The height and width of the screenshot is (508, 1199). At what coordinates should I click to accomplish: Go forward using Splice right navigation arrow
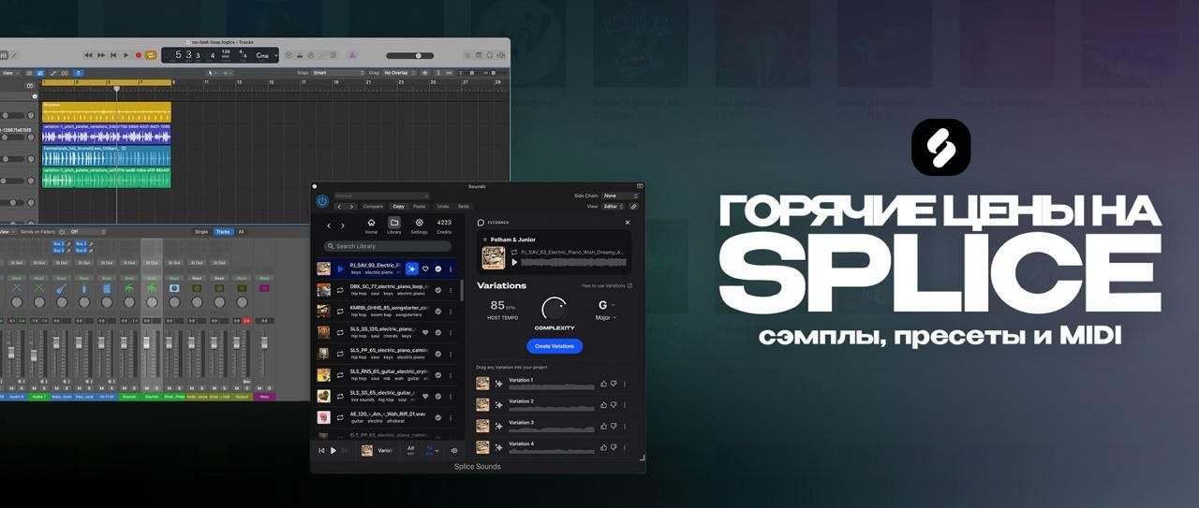(343, 225)
